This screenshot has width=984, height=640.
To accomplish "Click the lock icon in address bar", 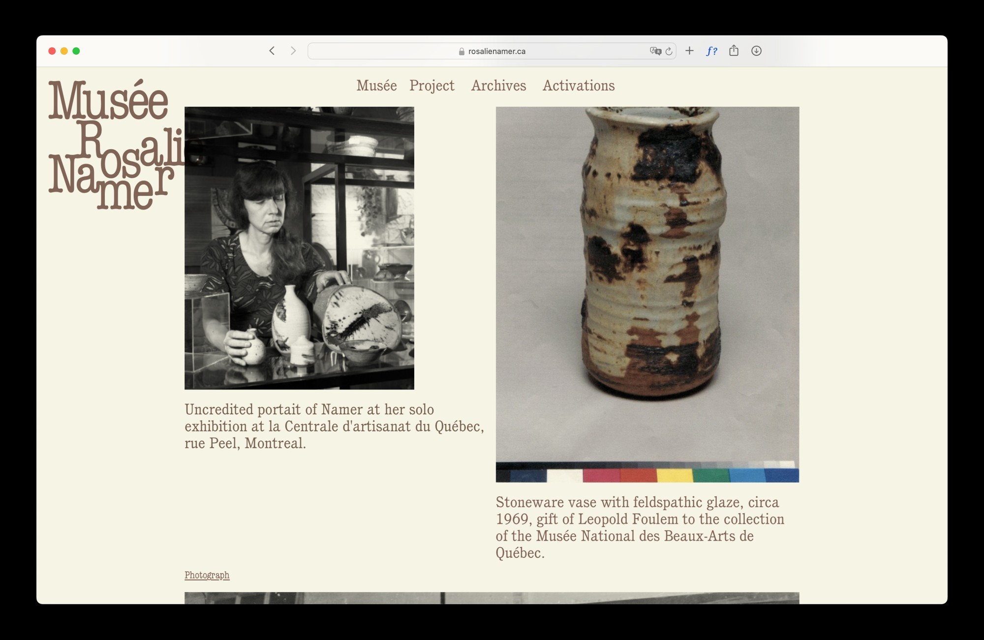I will point(461,51).
